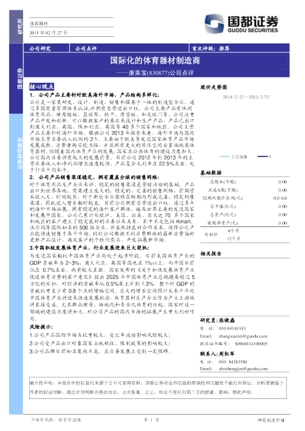Viewport: 305px width, 431px height.
Task: Click the 股价走势图 section heading
Action: tap(214, 87)
